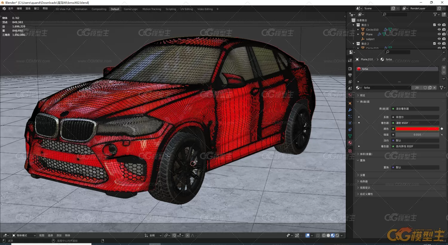Open the 物体模式 Object Mode dropdown

(24, 235)
